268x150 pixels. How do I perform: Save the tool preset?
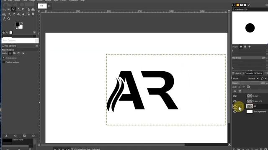click(x=6, y=136)
